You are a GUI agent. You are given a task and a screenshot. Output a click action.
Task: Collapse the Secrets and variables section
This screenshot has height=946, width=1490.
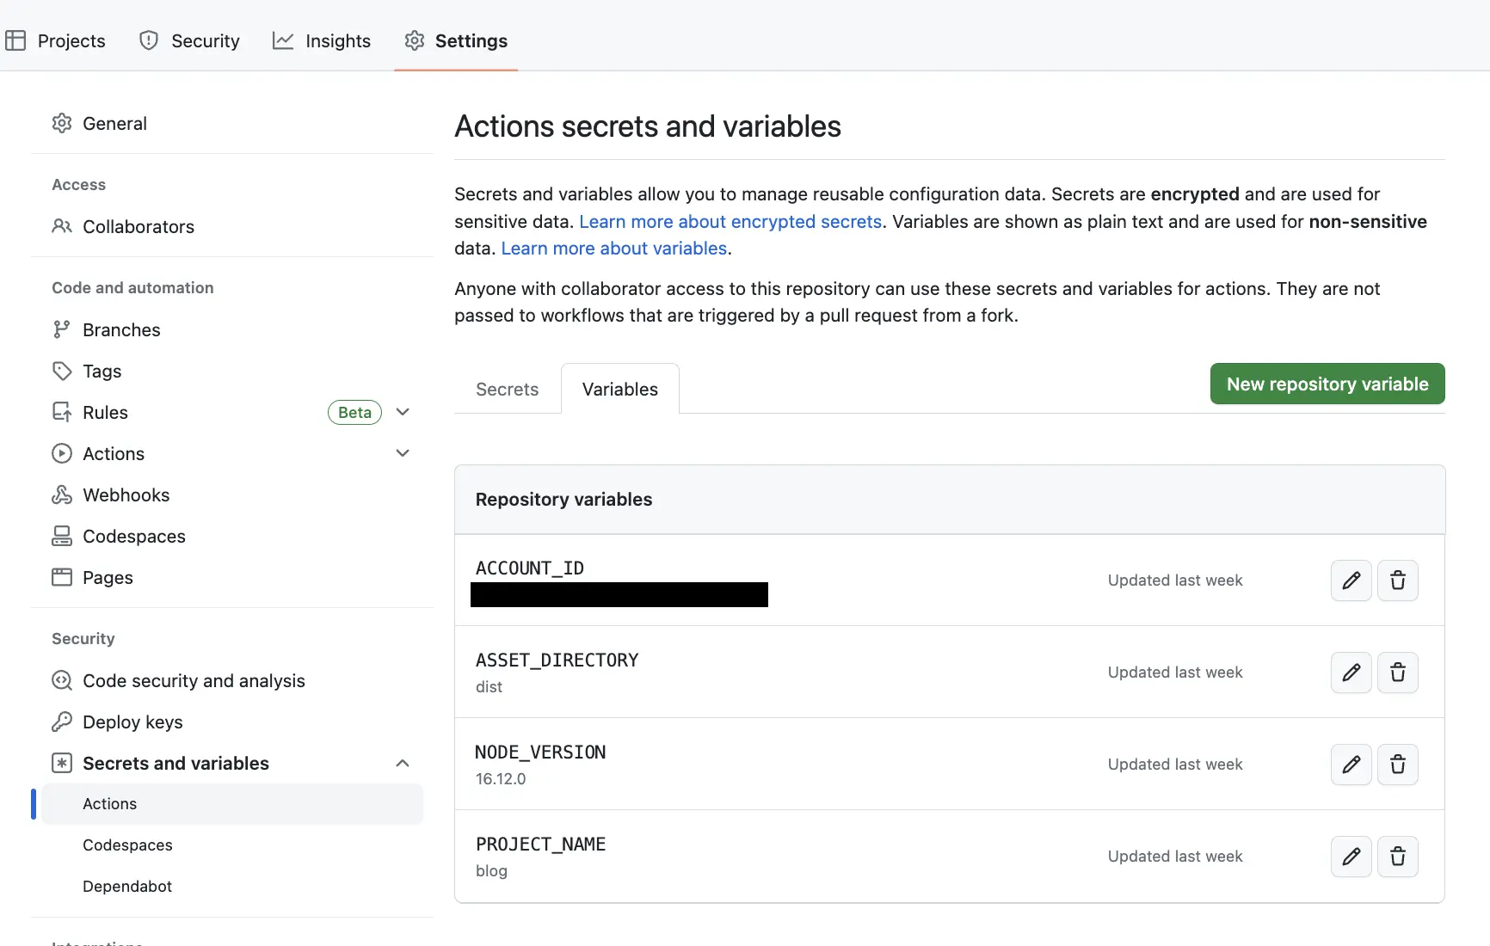402,763
